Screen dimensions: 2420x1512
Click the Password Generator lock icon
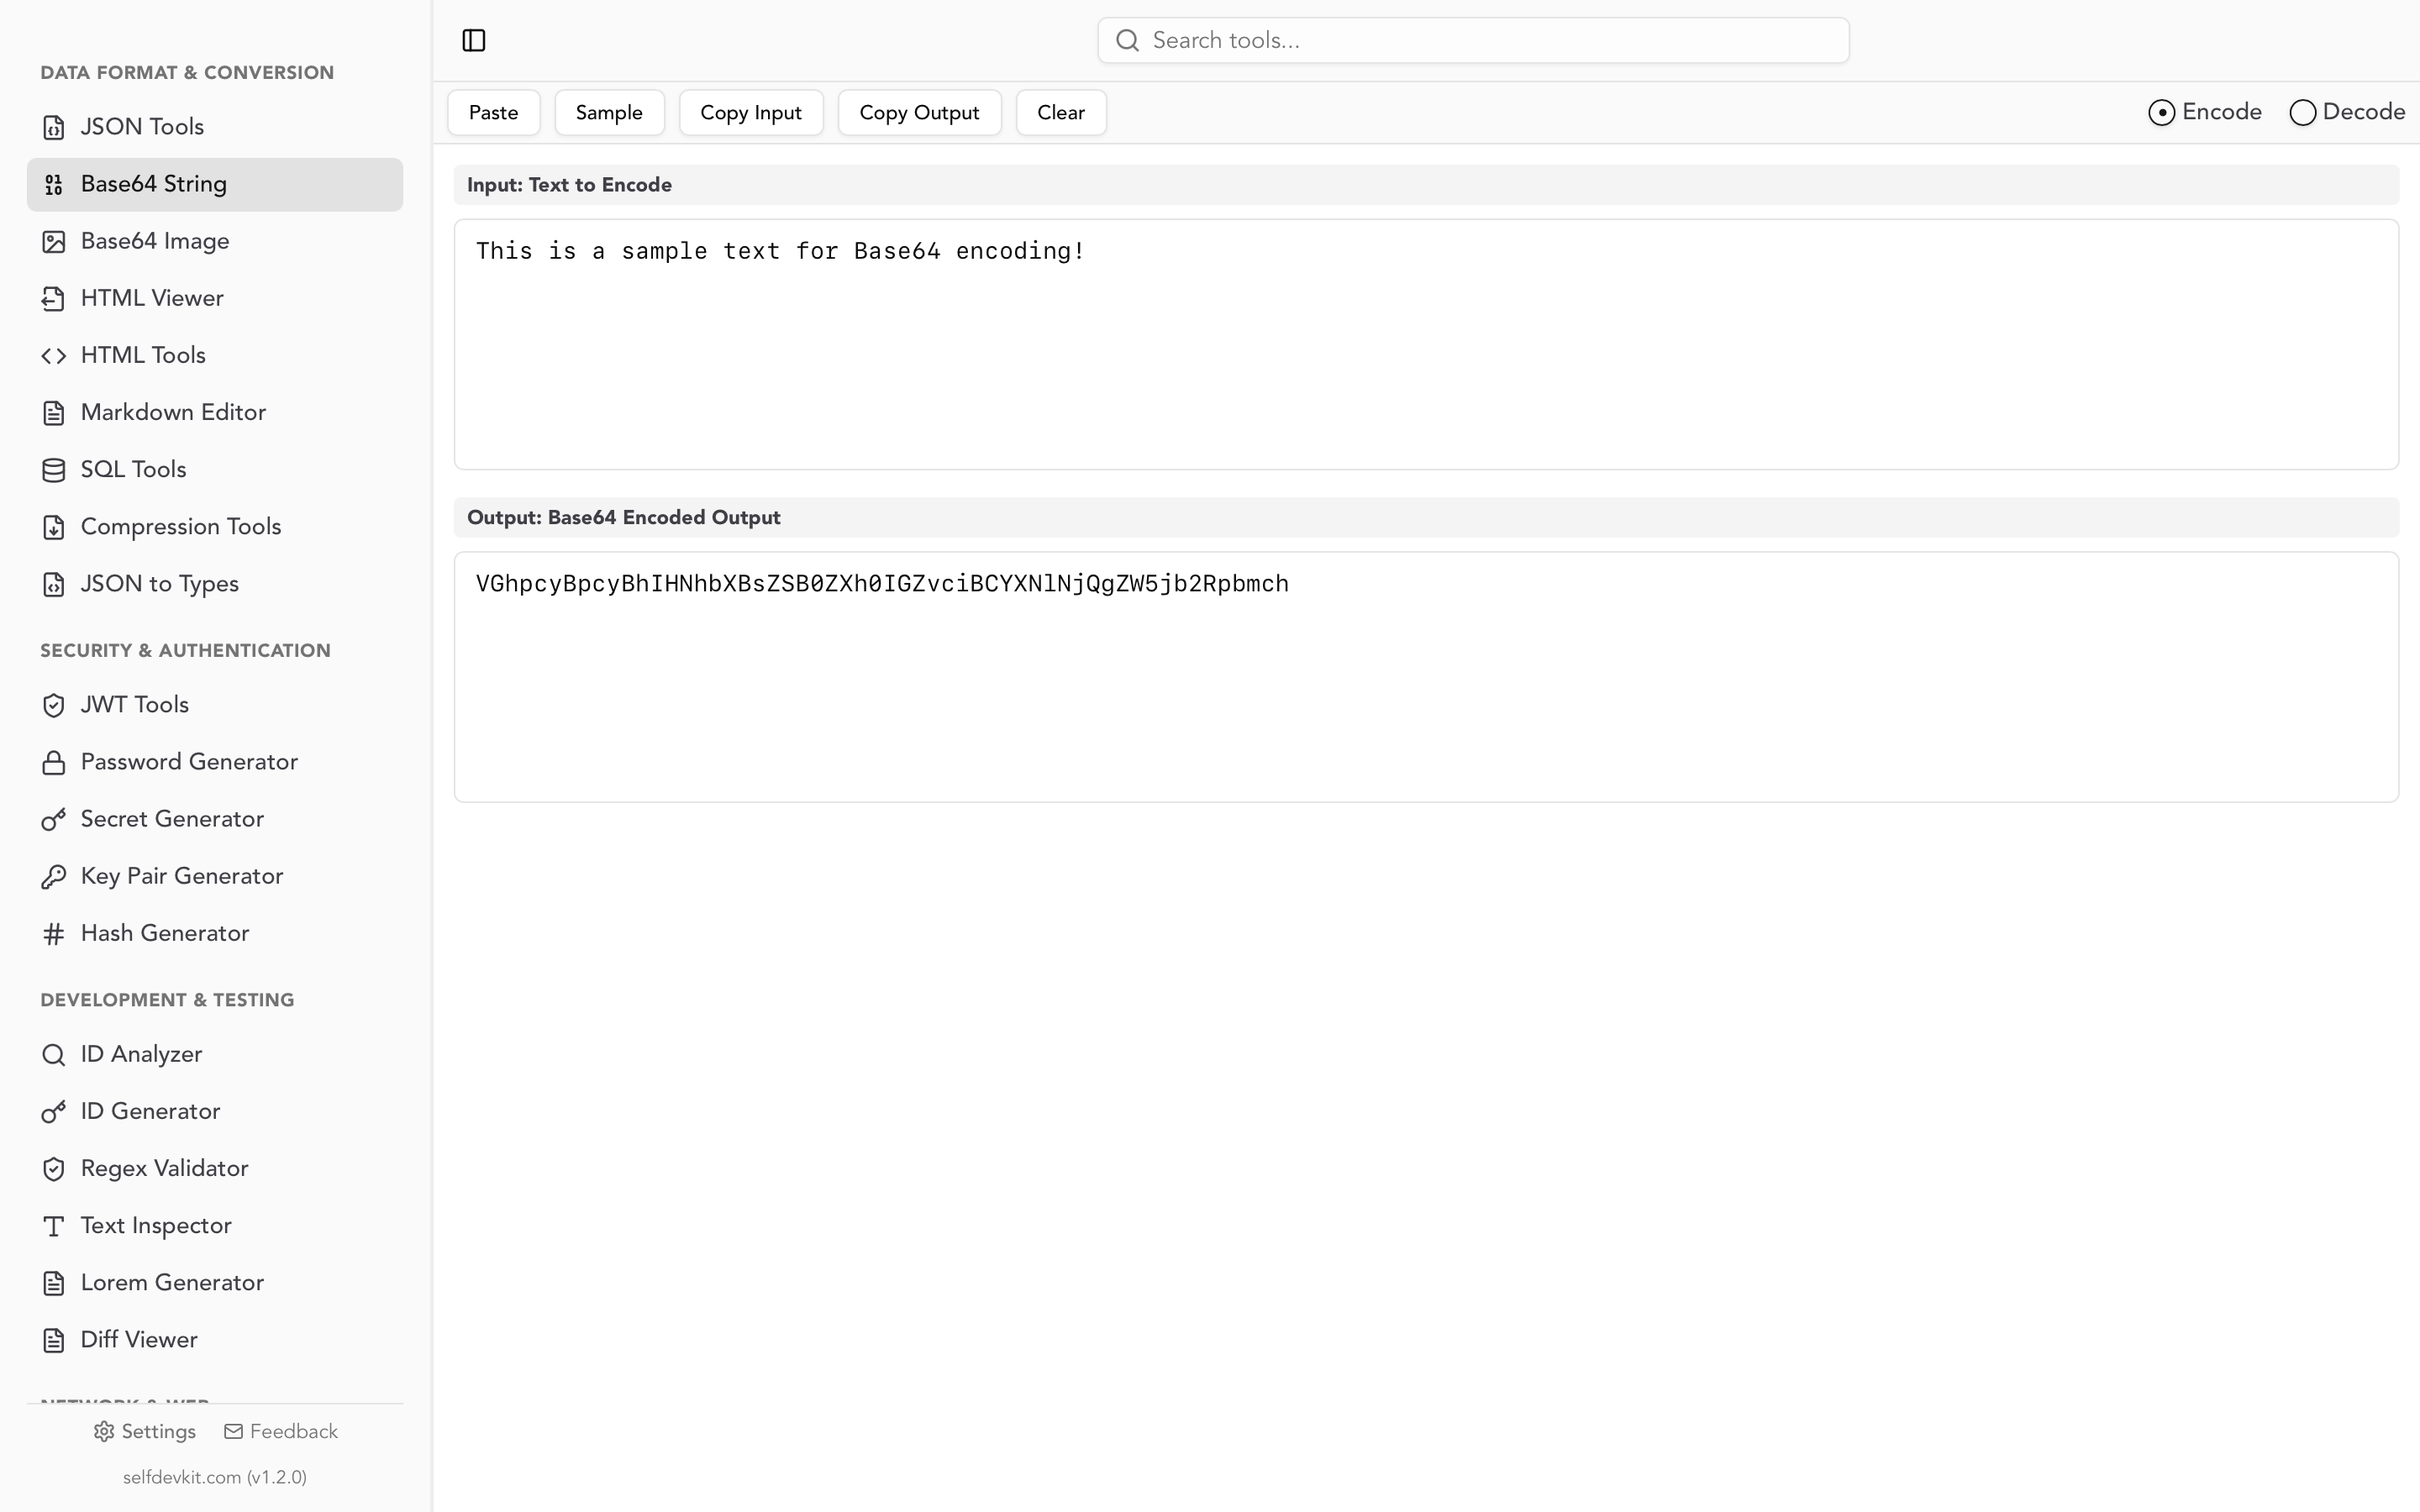(54, 763)
